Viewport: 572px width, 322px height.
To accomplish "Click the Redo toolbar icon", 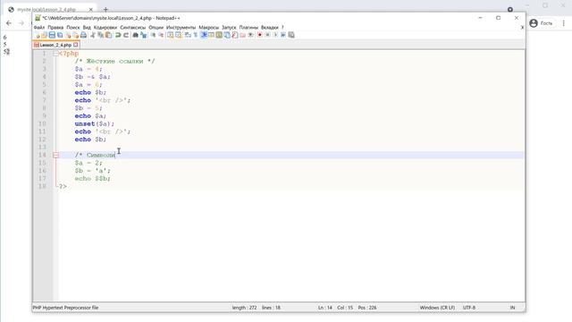I will coord(126,35).
